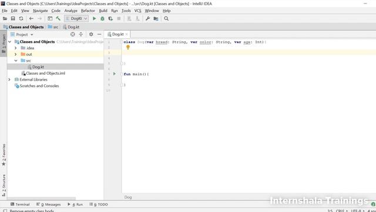Toggle the Project side tab
This screenshot has height=212, width=376.
click(x=4, y=44)
